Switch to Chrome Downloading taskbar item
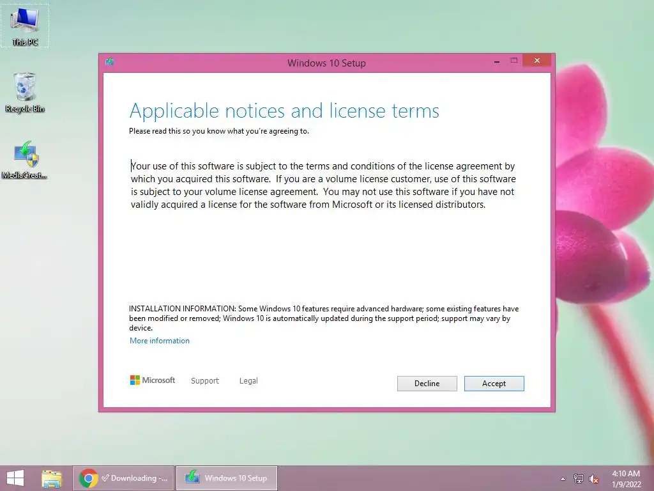The width and height of the screenshot is (654, 491). click(123, 478)
